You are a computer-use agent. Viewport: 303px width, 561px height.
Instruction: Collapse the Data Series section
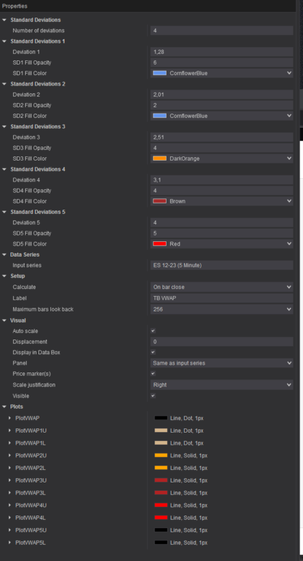coord(4,255)
